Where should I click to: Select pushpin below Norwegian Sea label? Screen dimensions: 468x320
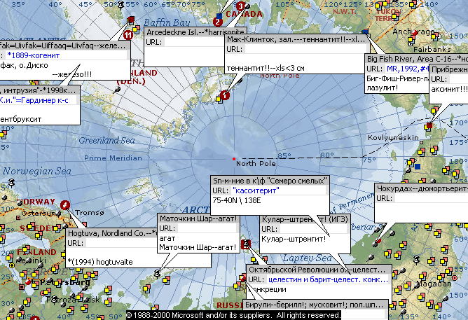11,182
